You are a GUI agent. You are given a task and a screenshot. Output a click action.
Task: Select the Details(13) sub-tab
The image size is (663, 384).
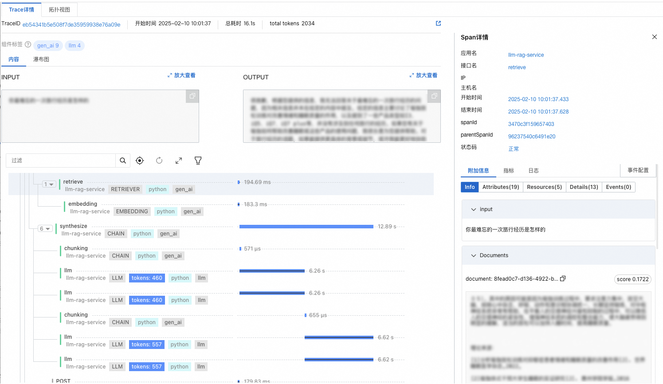pyautogui.click(x=584, y=187)
